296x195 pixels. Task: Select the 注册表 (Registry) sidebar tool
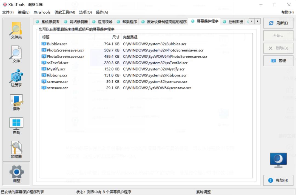(x=16, y=78)
